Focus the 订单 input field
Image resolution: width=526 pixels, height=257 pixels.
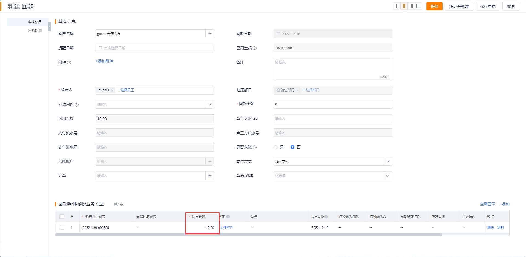150,176
